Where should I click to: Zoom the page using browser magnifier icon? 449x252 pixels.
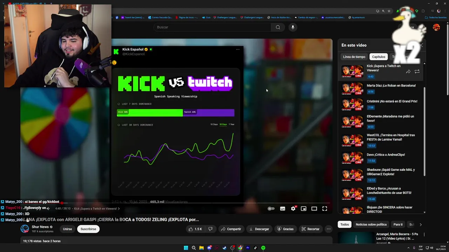coord(383,11)
